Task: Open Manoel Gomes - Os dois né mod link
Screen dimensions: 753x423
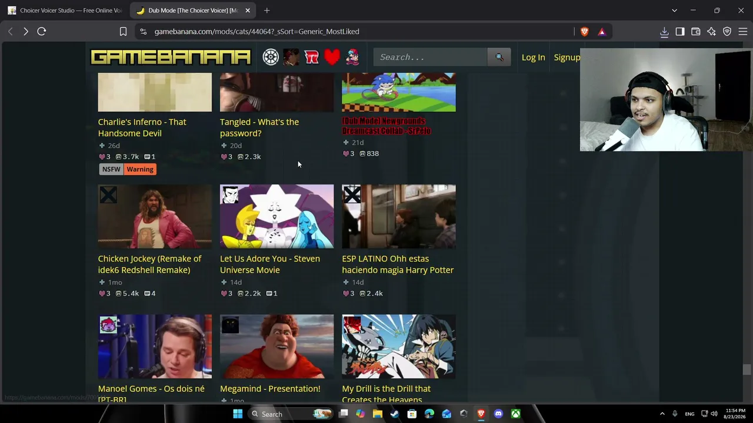Action: (x=151, y=394)
